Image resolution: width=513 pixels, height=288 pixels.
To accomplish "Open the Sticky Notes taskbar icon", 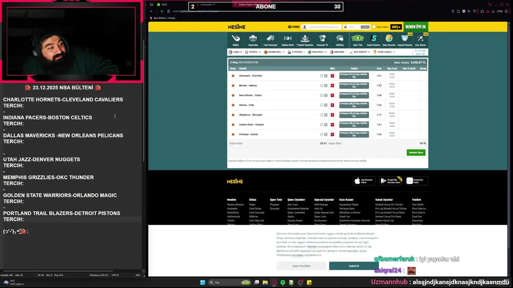I will click(309, 282).
